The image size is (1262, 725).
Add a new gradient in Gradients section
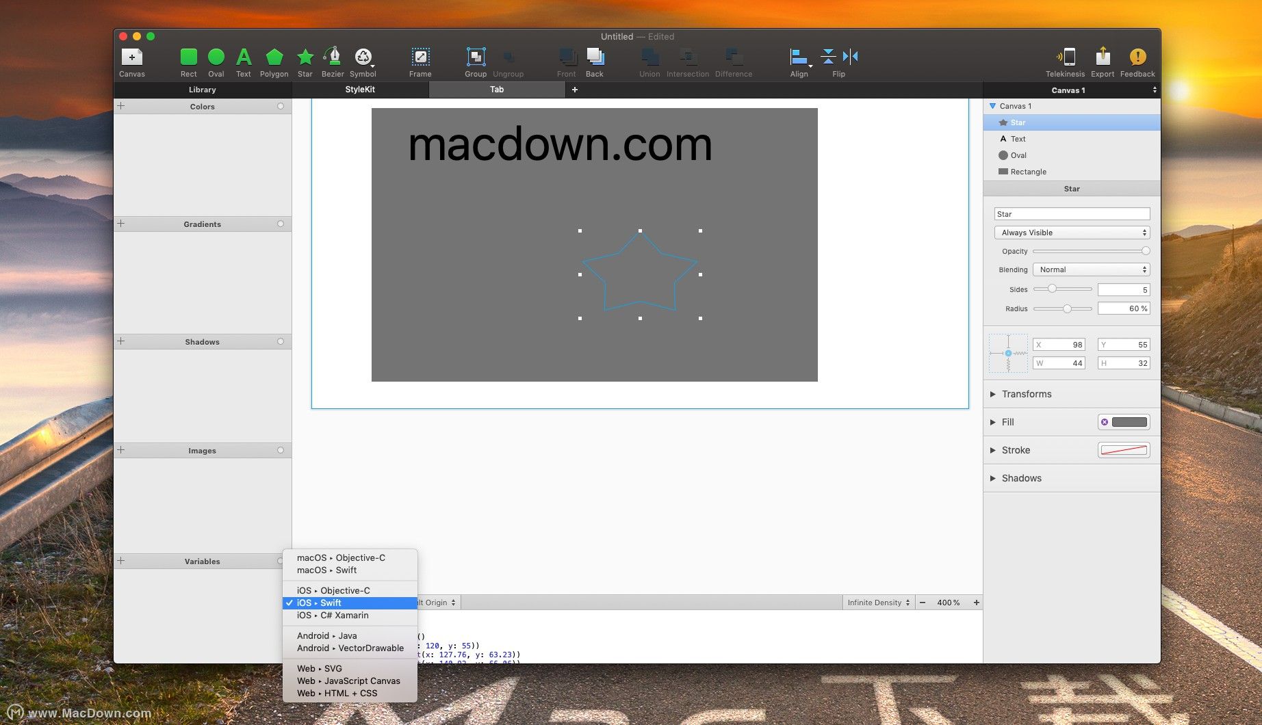point(121,224)
